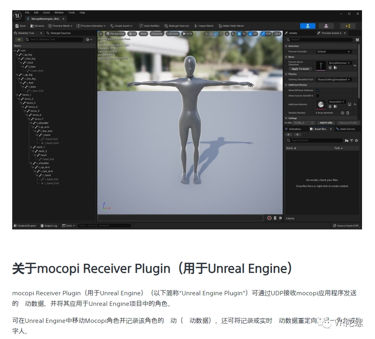This screenshot has height=339, width=375.
Task: Navigate back in the Asset Browser
Action: (289, 134)
